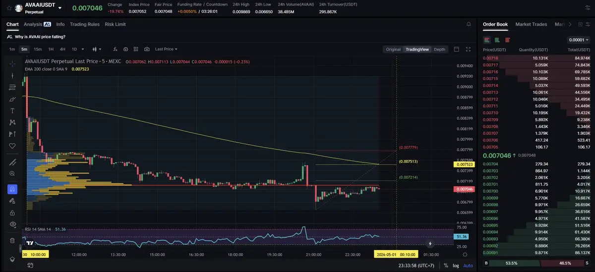The image size is (595, 272).
Task: Open the Info tab
Action: pos(60,24)
